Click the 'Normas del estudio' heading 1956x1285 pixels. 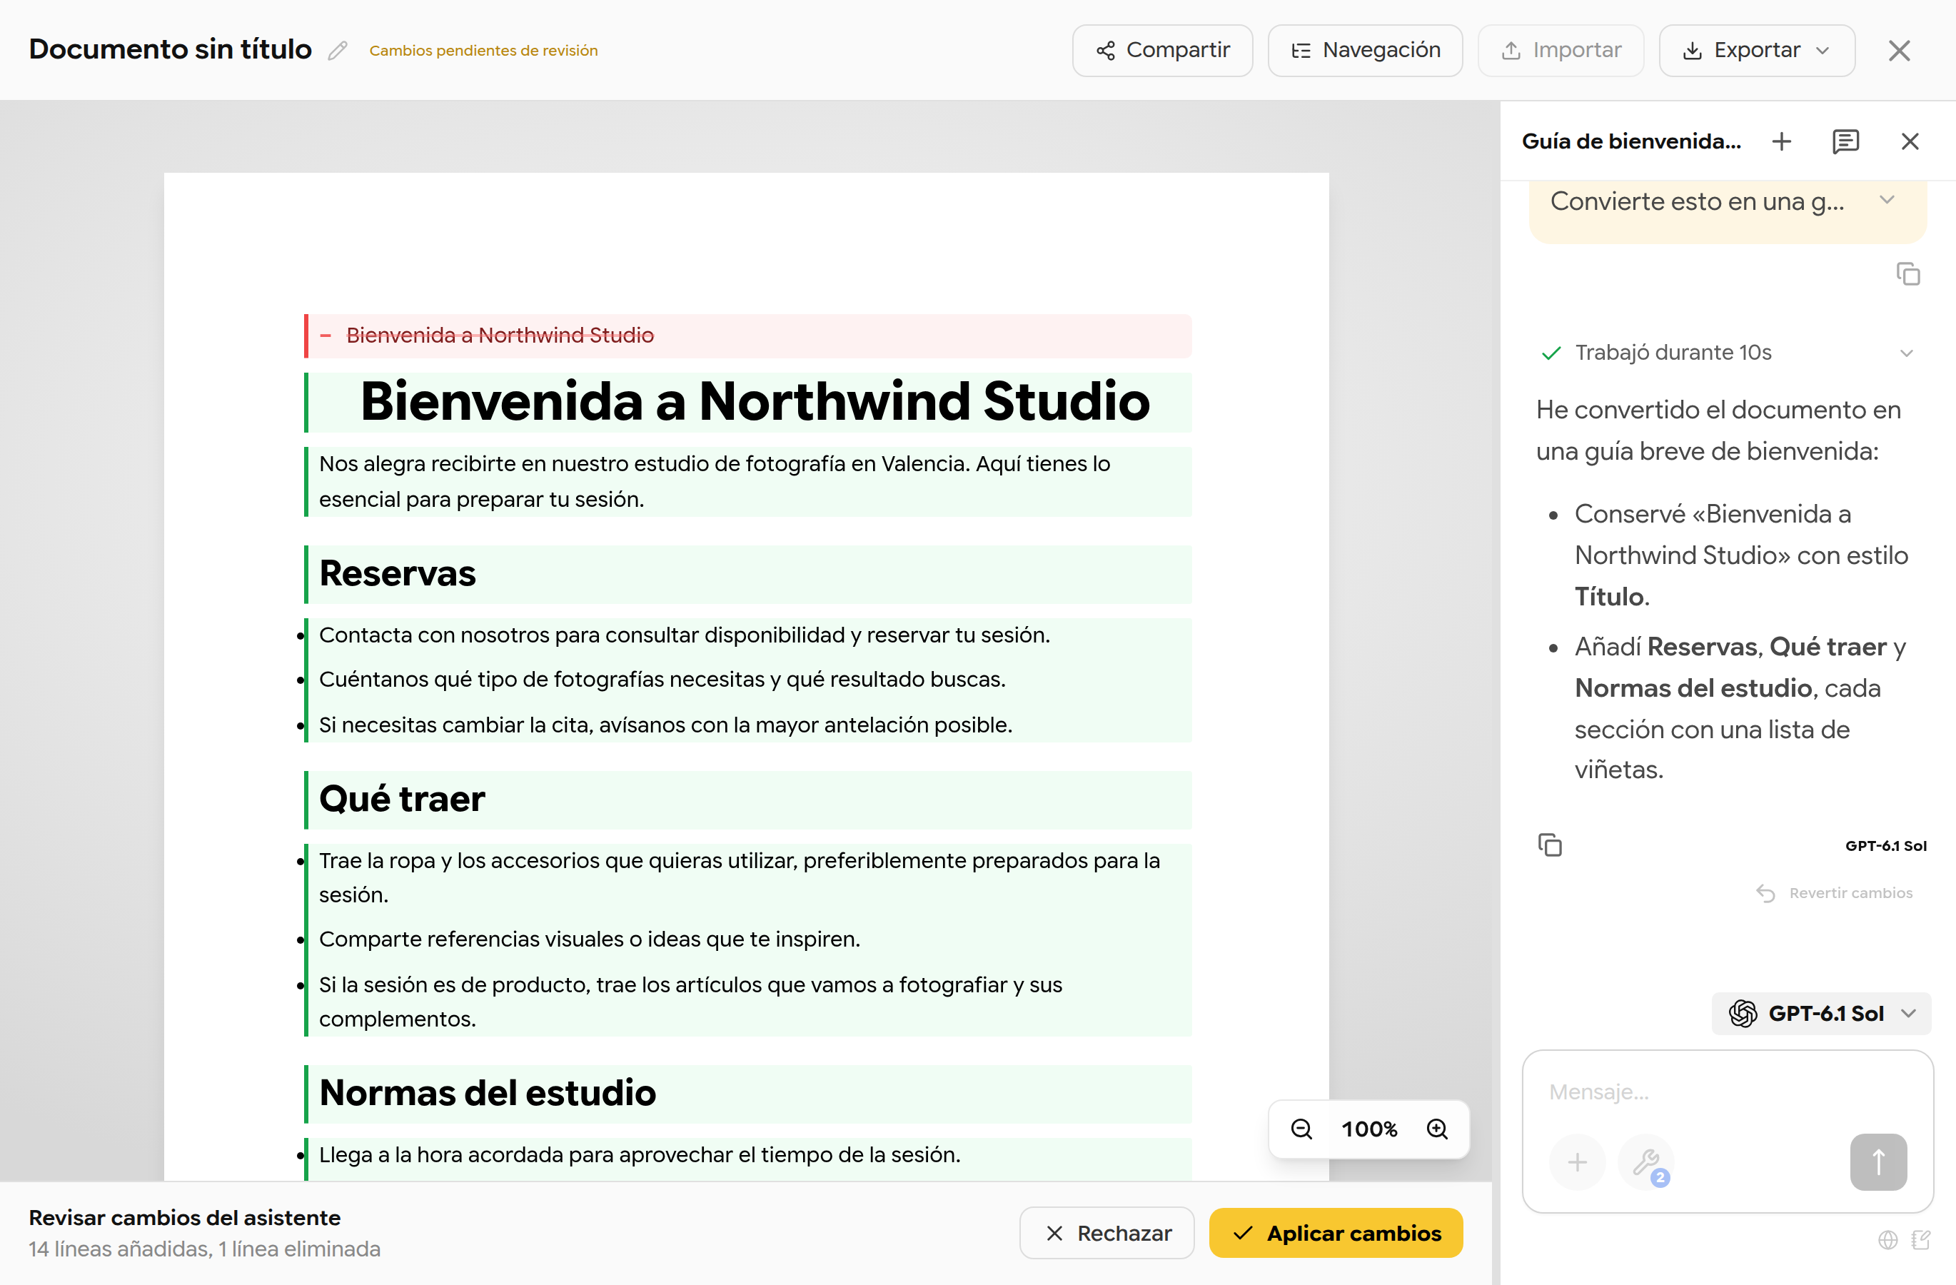coord(488,1093)
